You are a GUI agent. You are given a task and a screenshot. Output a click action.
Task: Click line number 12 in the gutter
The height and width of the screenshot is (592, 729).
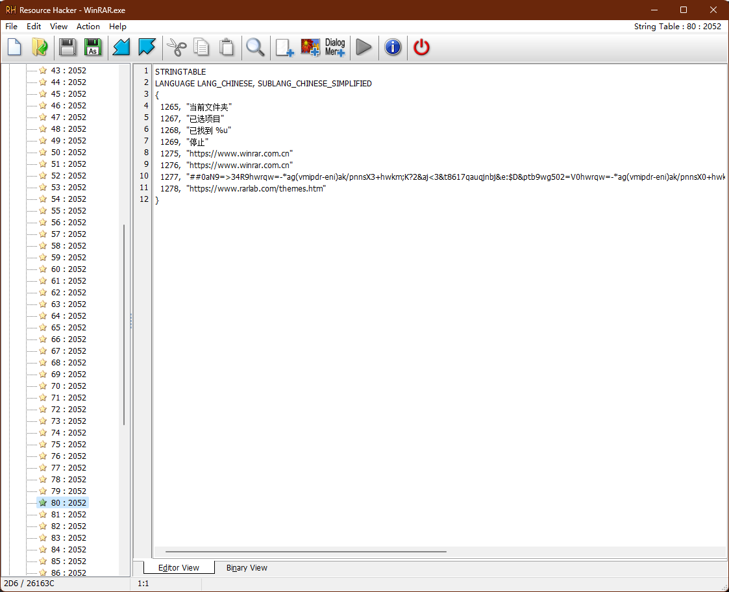tap(144, 199)
